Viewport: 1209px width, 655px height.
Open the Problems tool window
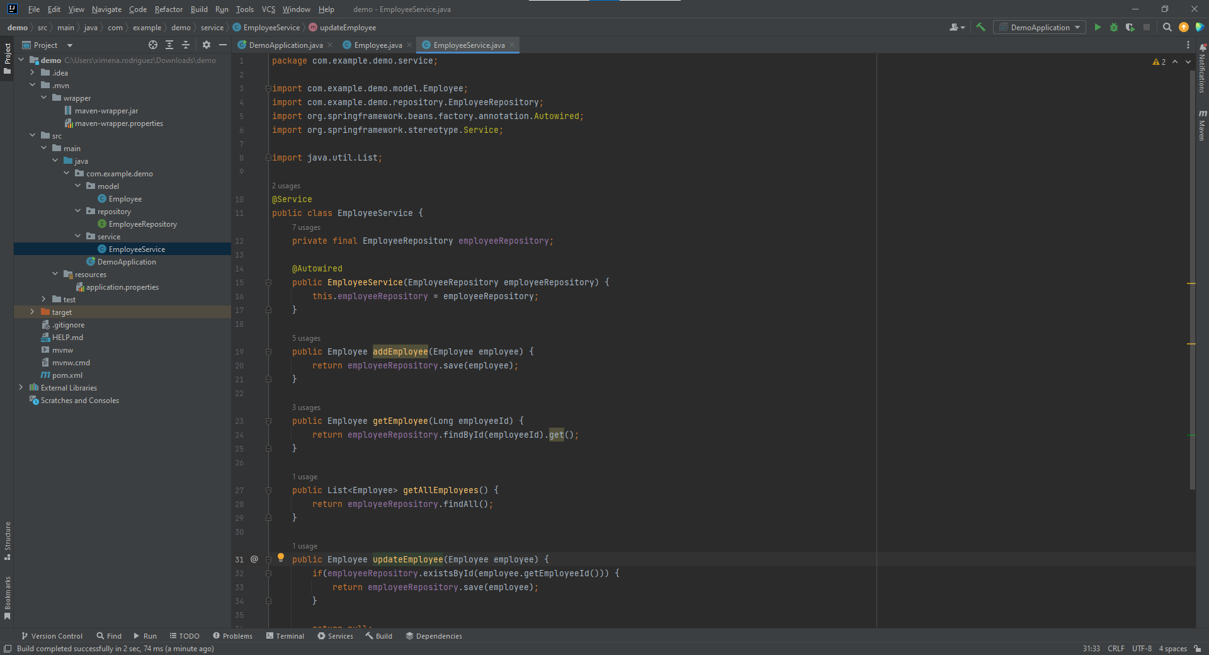(x=232, y=636)
